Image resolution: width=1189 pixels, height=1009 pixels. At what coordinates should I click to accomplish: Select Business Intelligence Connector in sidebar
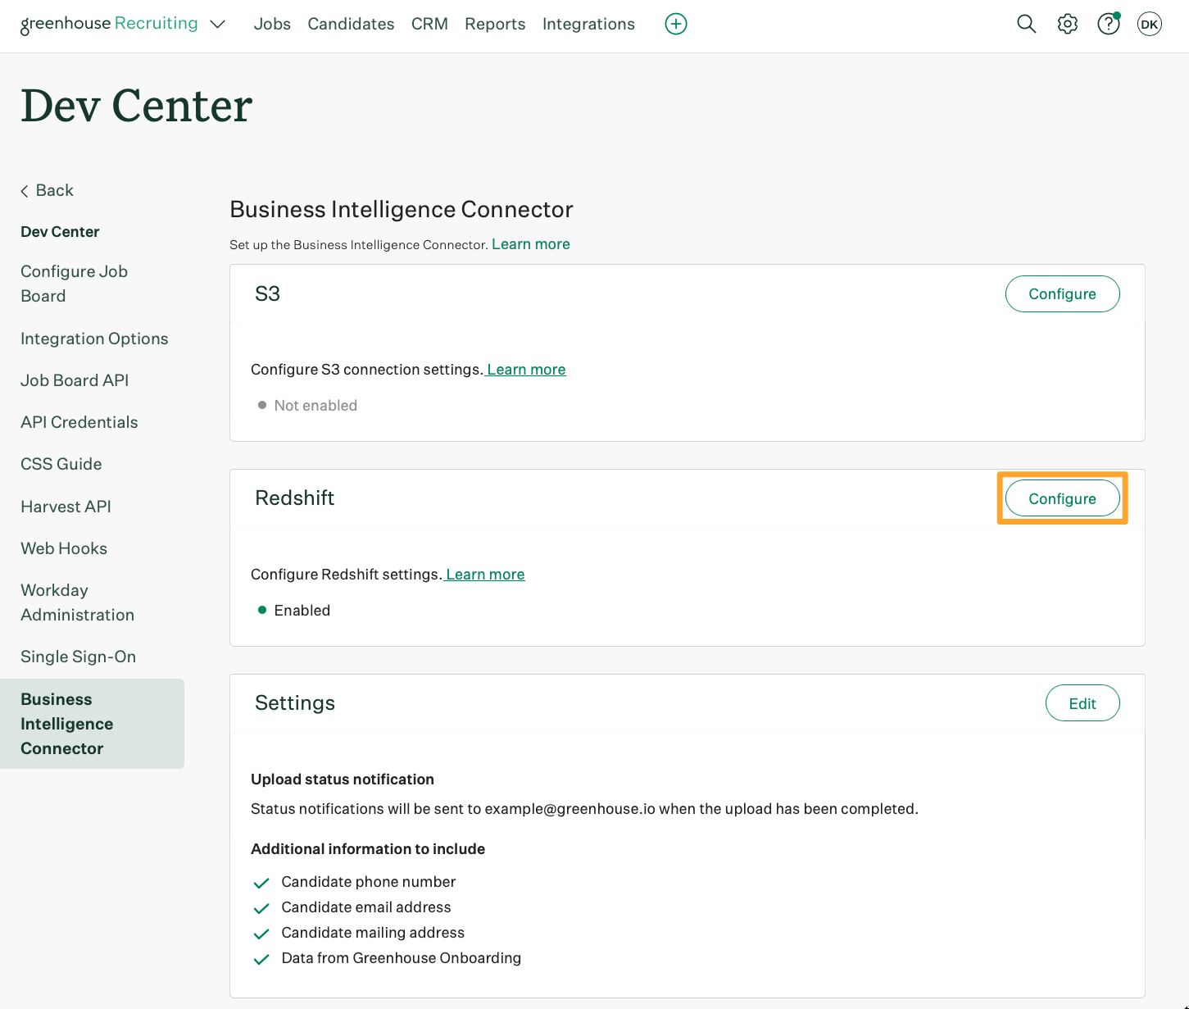(92, 724)
